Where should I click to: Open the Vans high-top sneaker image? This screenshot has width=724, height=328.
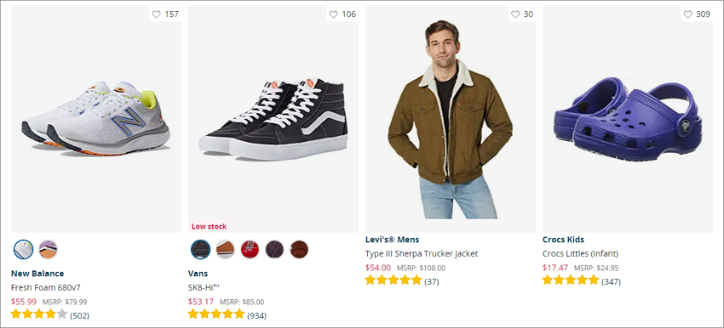[x=273, y=119]
